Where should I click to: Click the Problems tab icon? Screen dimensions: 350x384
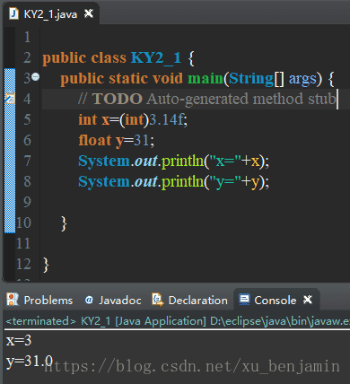coord(13,300)
